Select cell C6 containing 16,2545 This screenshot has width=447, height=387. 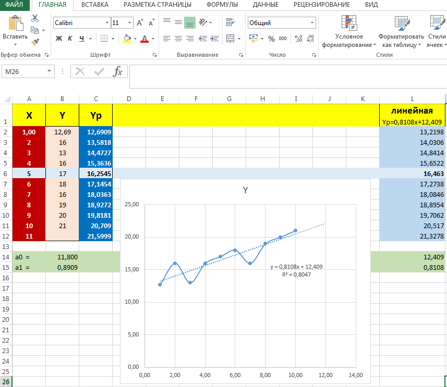click(96, 174)
